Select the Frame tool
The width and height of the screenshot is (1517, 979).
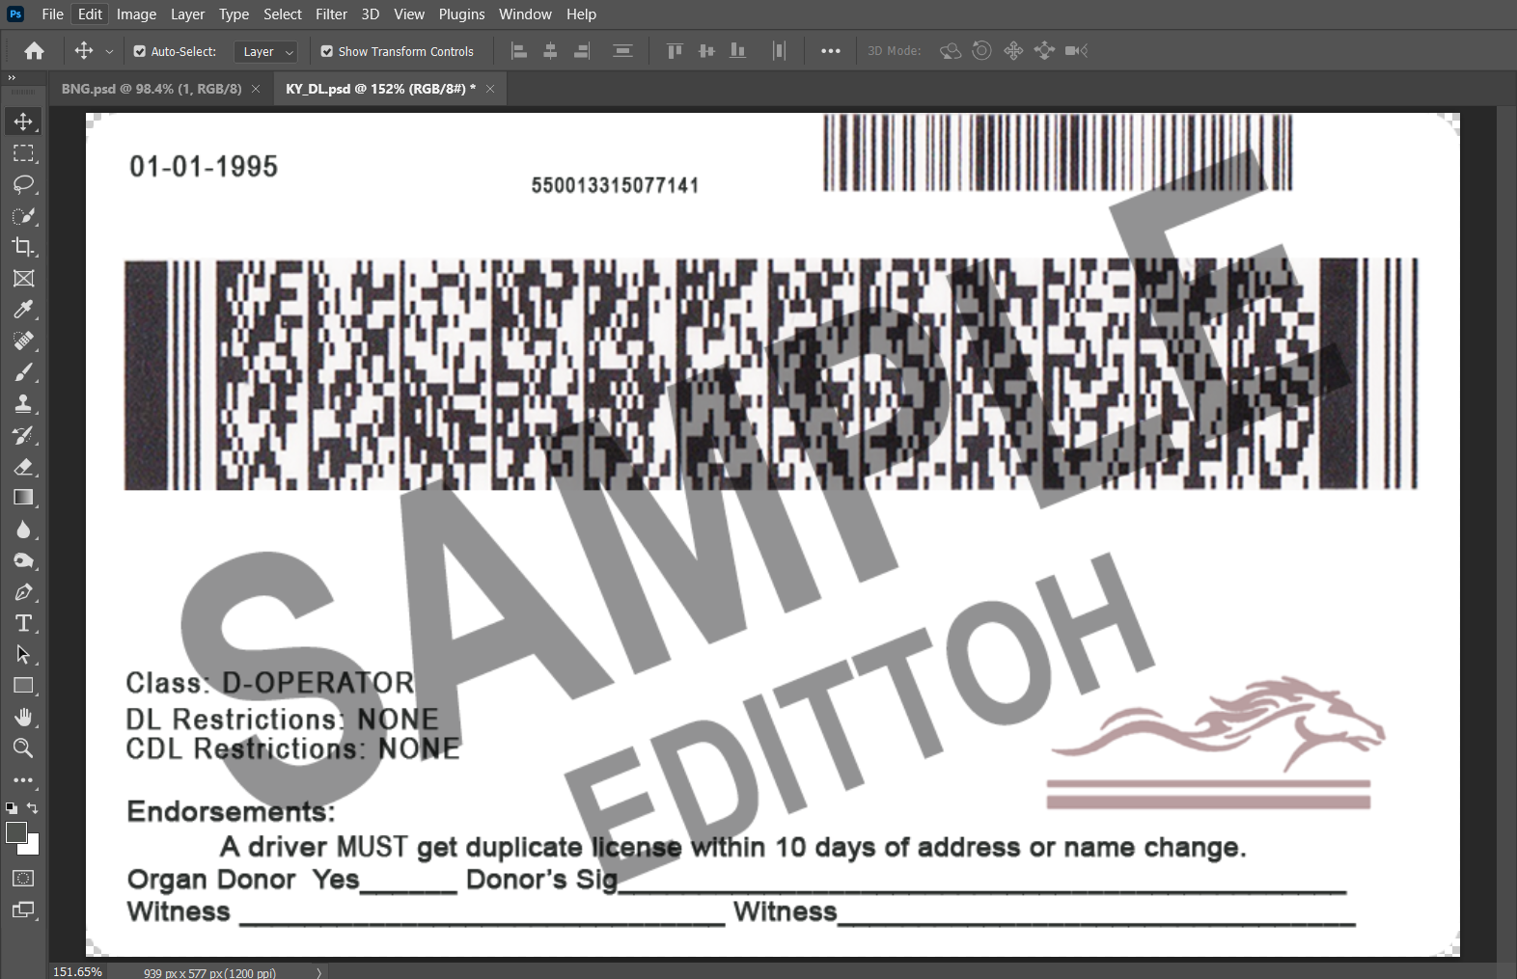[23, 279]
